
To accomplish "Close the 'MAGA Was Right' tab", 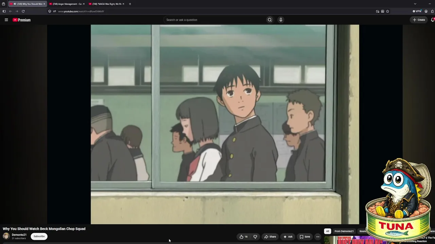I will click(x=123, y=4).
